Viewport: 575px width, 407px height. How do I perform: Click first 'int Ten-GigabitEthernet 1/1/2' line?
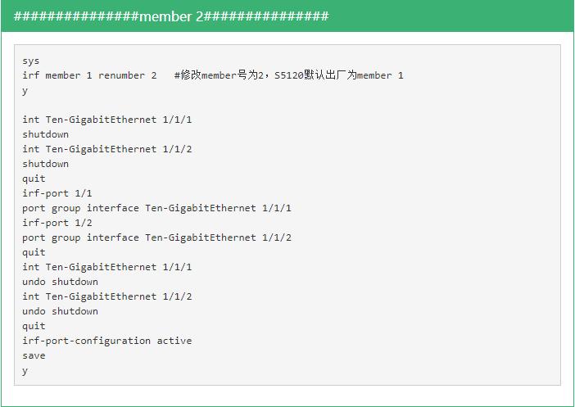point(107,149)
